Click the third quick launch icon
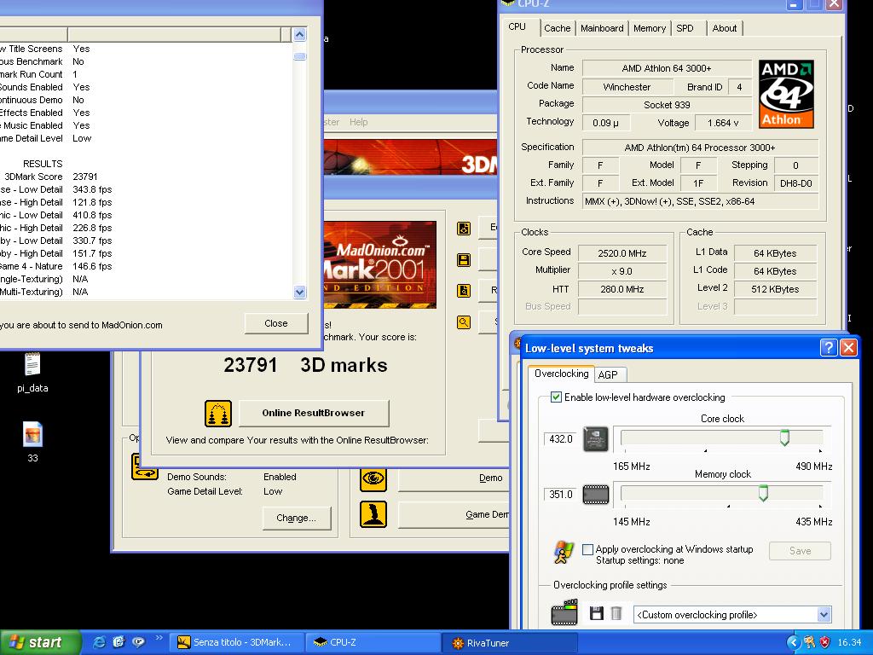Image resolution: width=873 pixels, height=655 pixels. (138, 642)
